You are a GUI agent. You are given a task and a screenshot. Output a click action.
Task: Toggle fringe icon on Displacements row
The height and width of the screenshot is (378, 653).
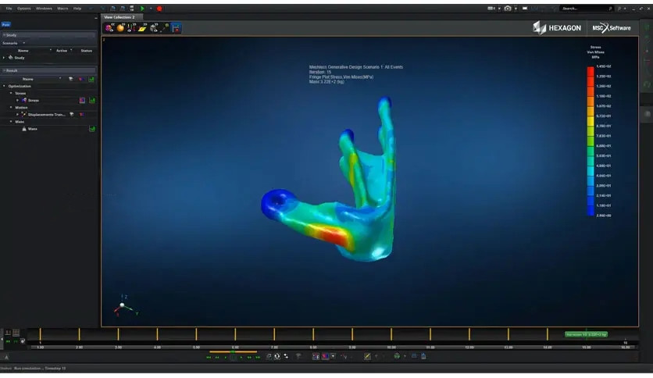[81, 115]
